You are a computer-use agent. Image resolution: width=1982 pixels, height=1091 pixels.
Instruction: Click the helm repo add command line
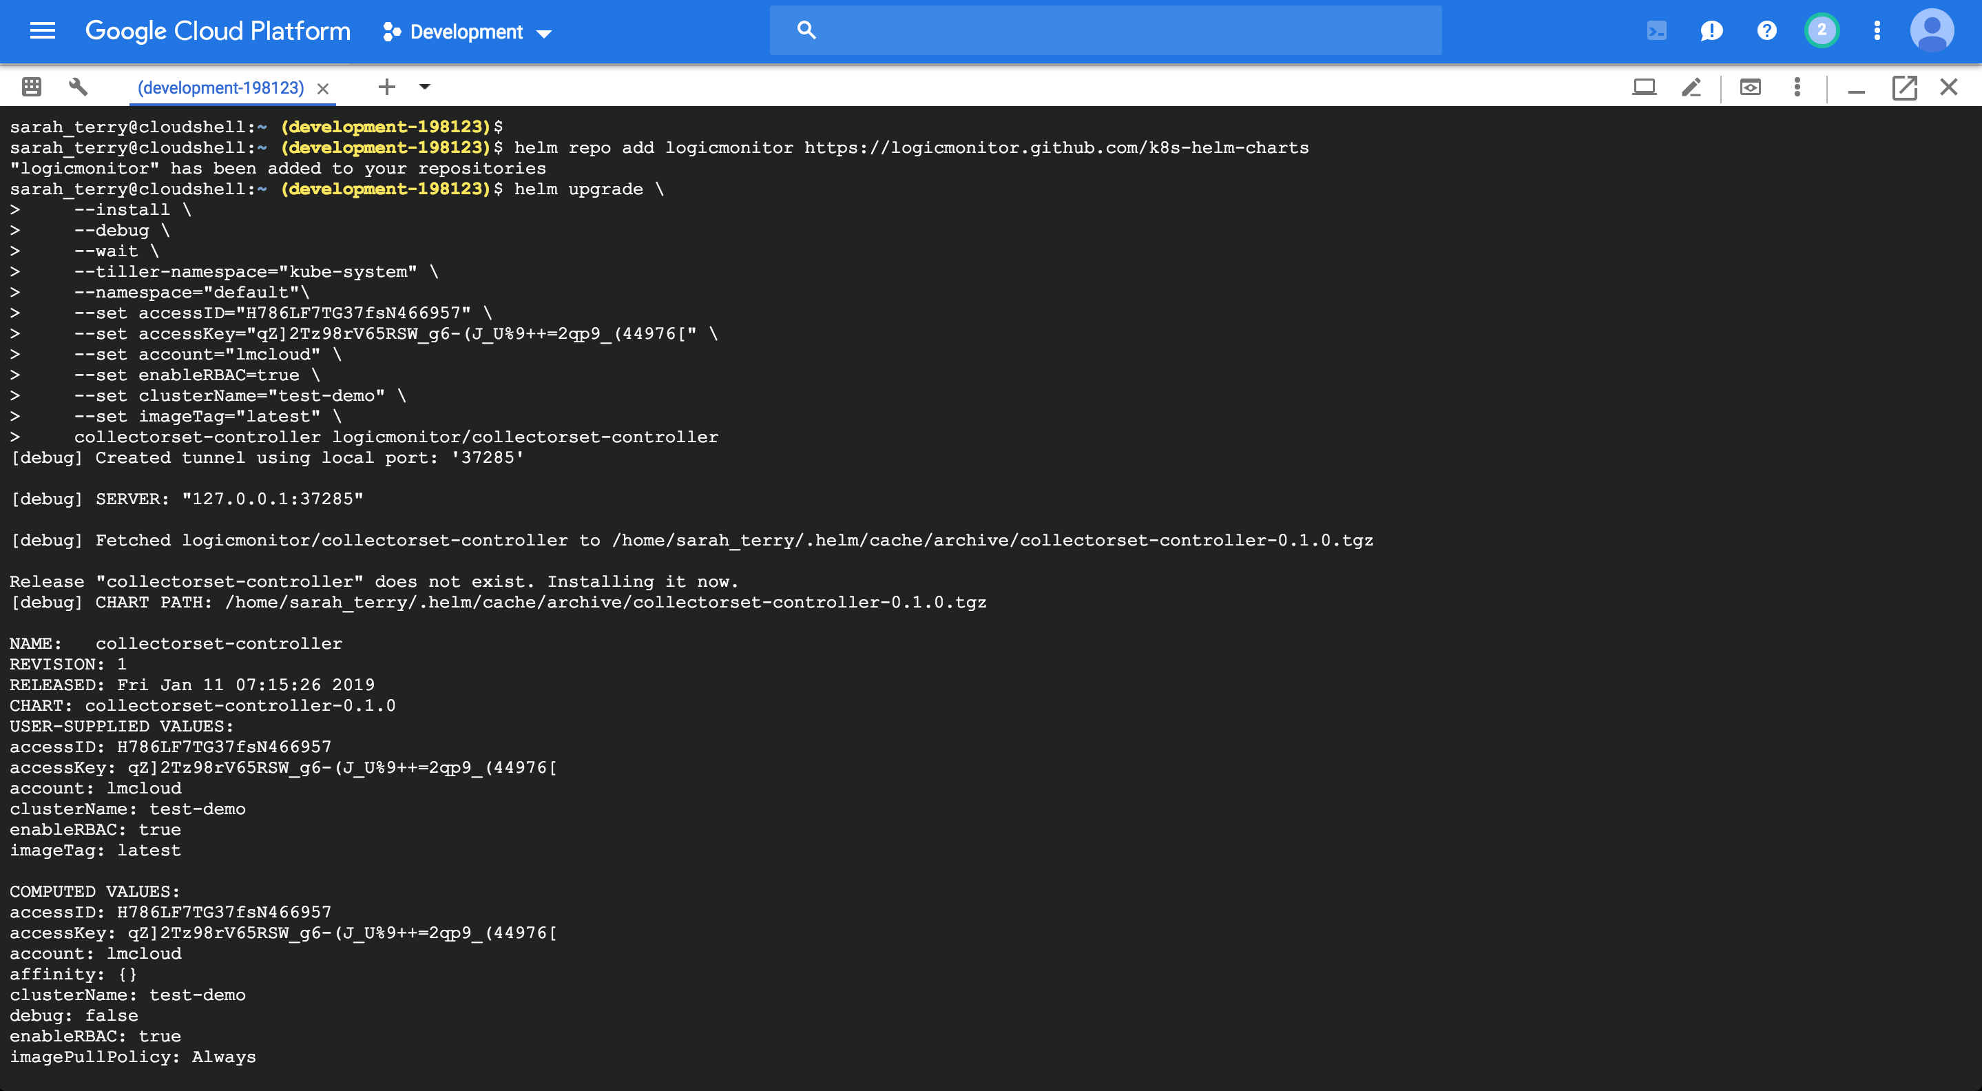(659, 147)
